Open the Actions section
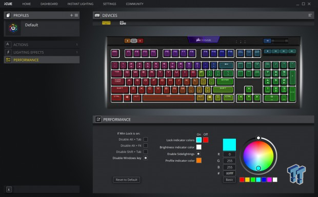 [x=42, y=45]
